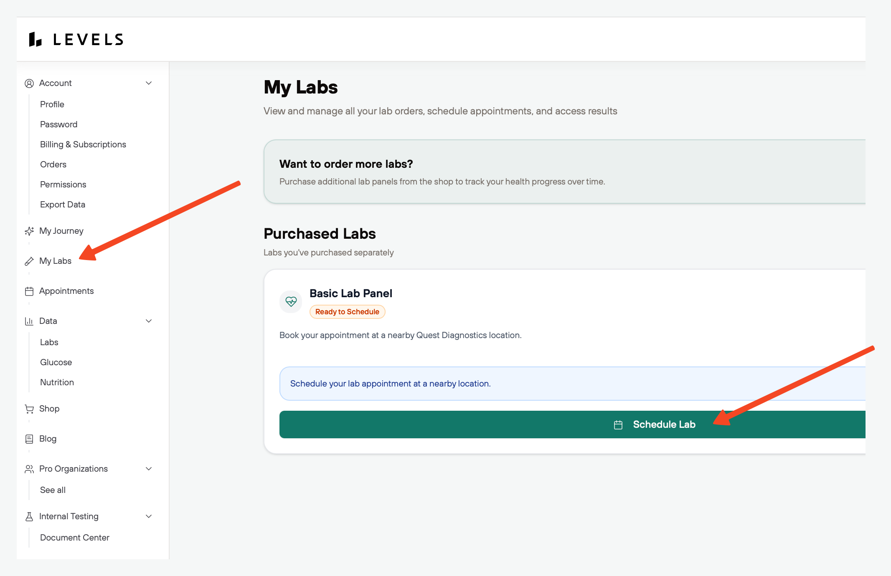Click the Internal Testing flask icon

(29, 517)
